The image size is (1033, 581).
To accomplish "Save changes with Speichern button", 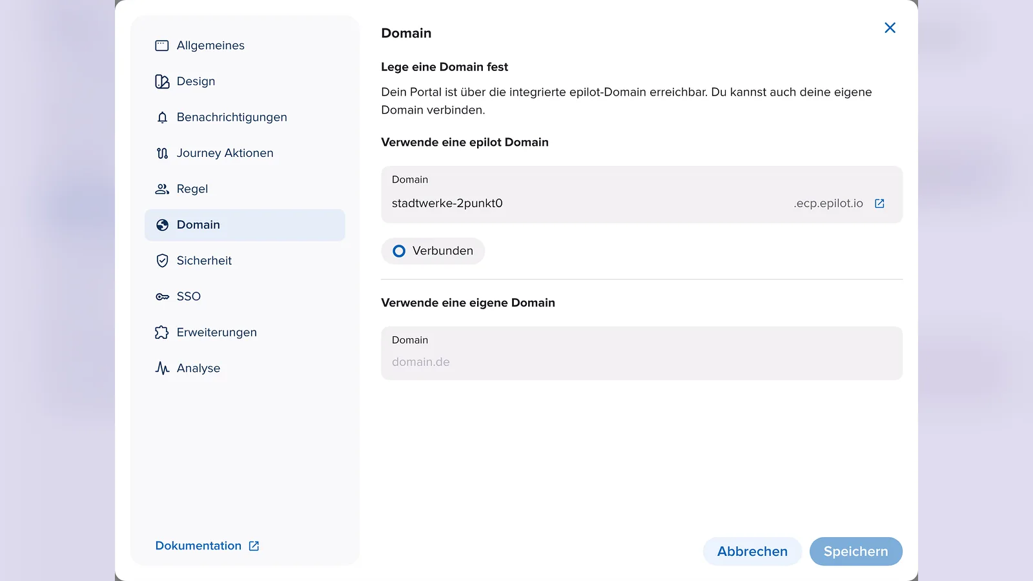I will point(856,551).
